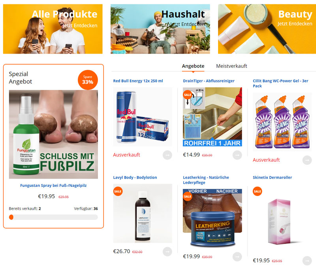This screenshot has width=316, height=268.
Task: Click the Spare 33% discount badge
Action: click(x=88, y=80)
